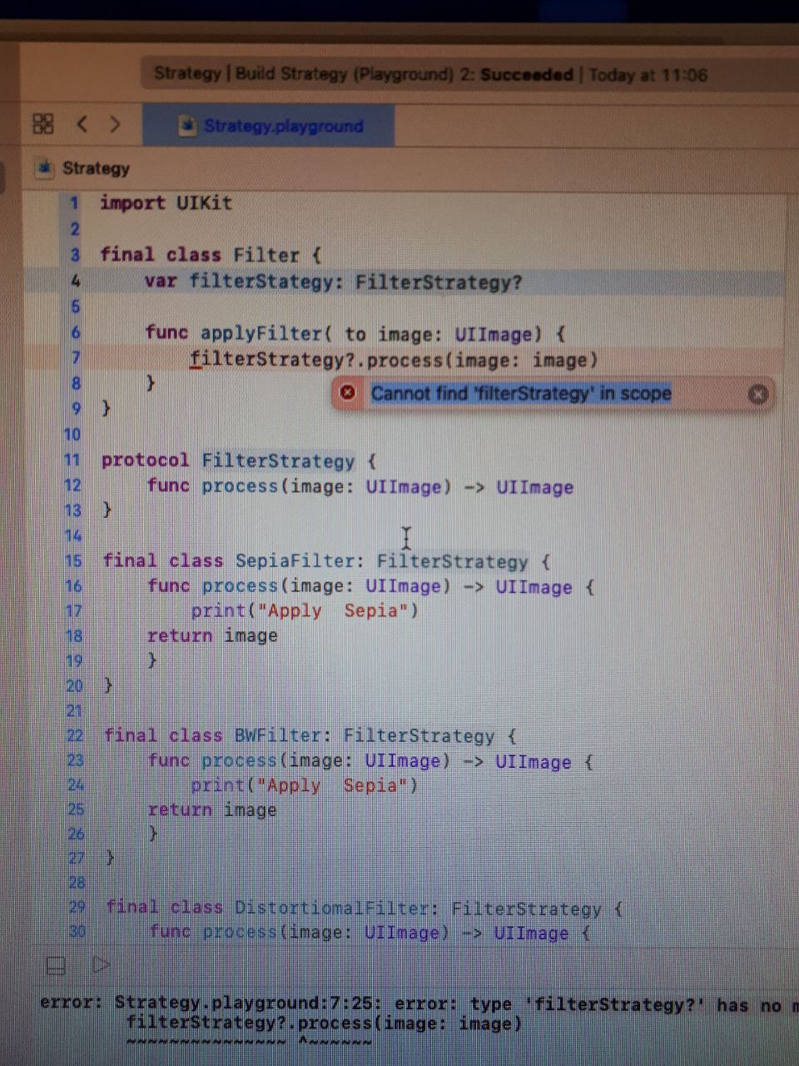Viewport: 799px width, 1066px height.
Task: Click the print statement on line 24
Action: (305, 785)
